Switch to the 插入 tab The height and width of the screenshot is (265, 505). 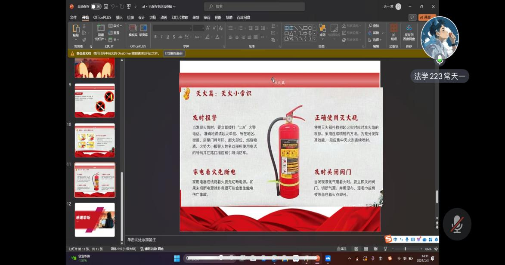(119, 17)
